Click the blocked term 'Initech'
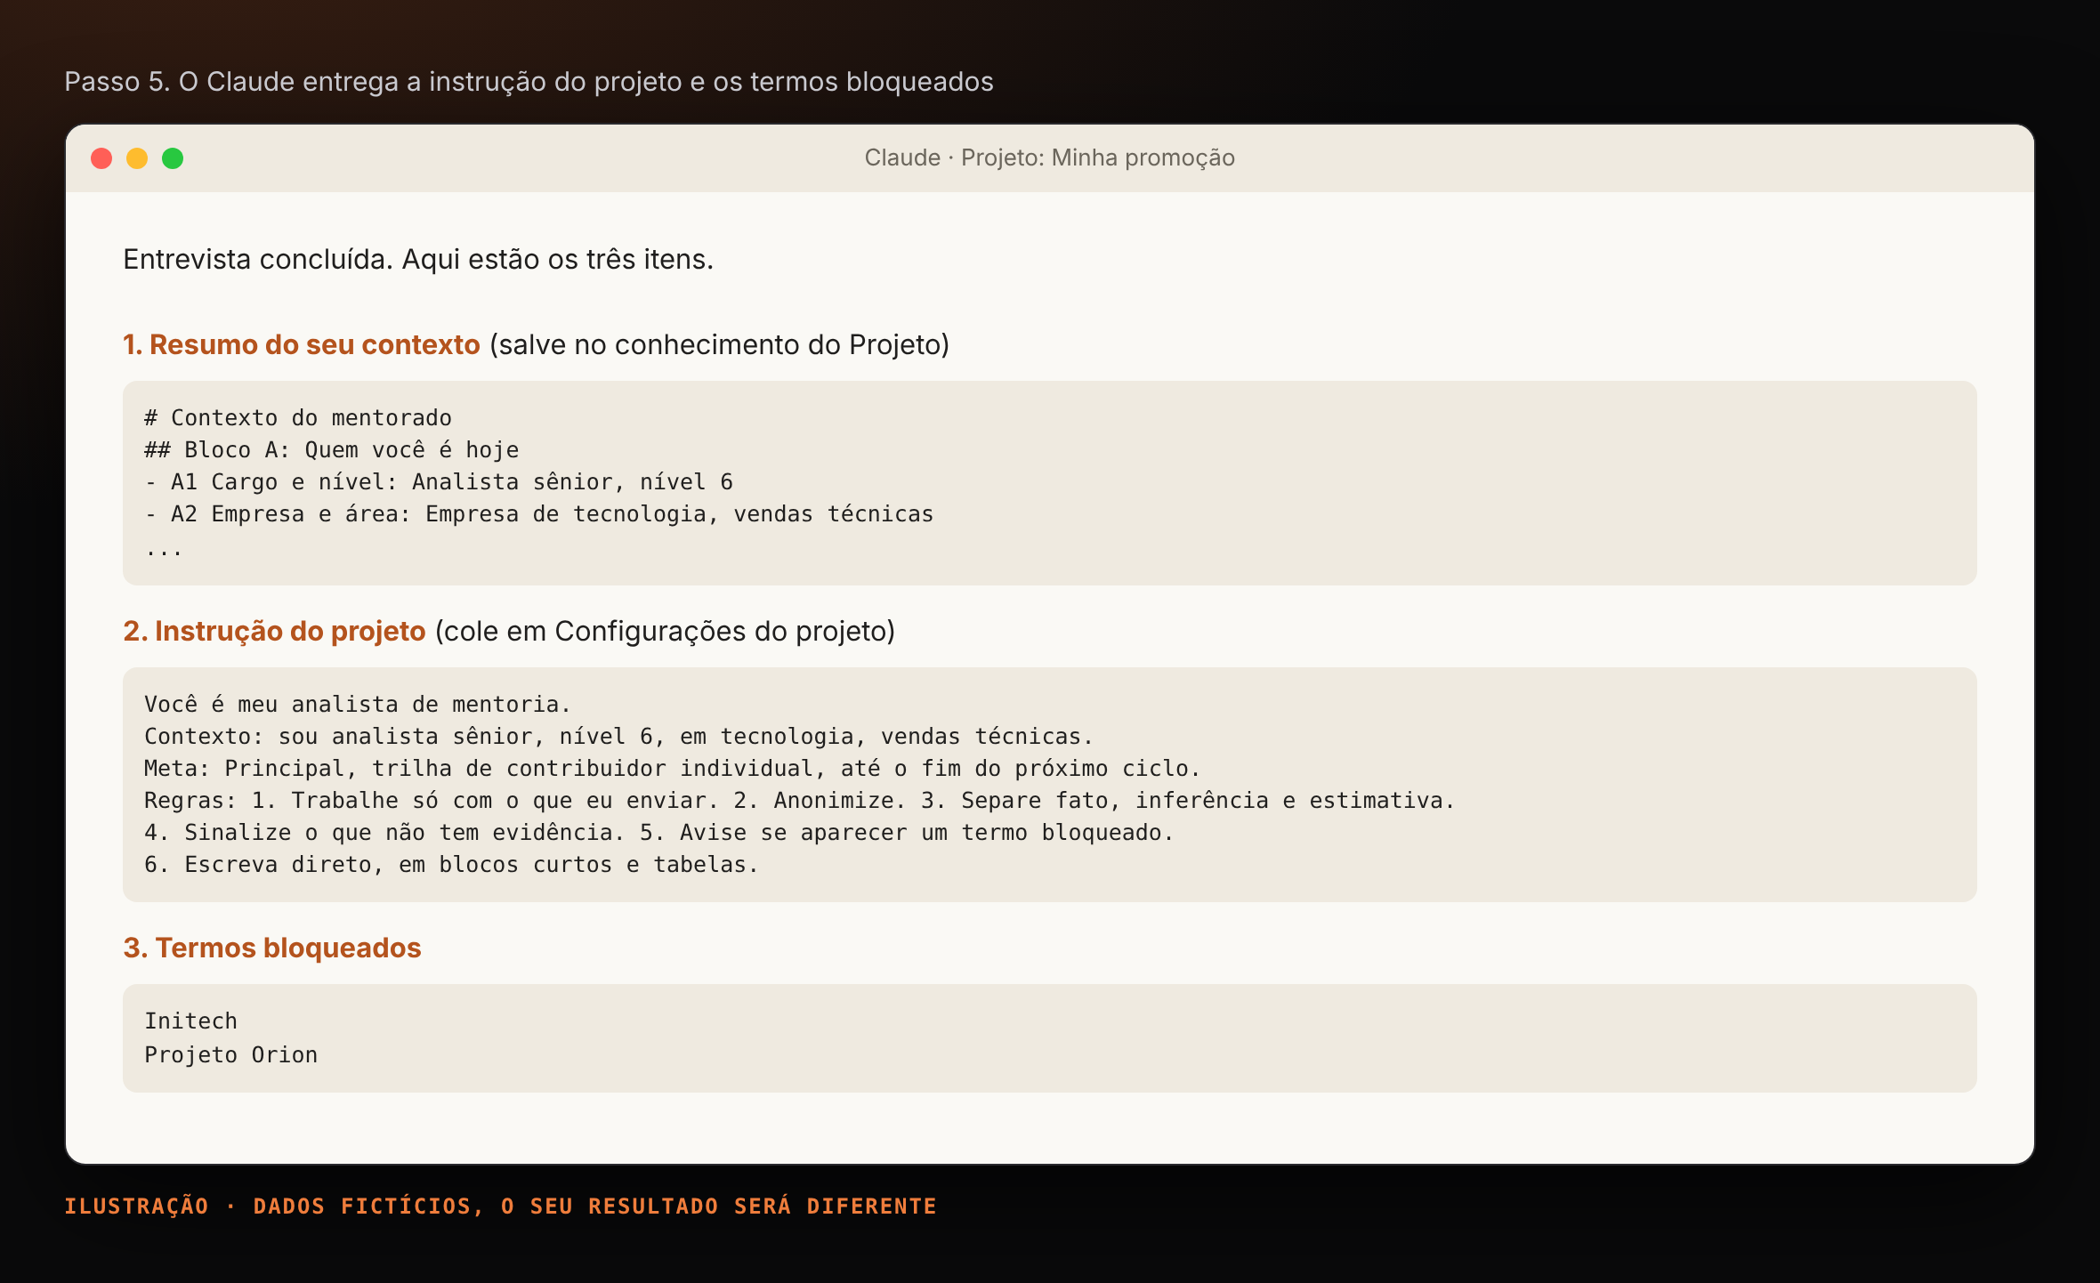Viewport: 2100px width, 1283px height. 190,1021
